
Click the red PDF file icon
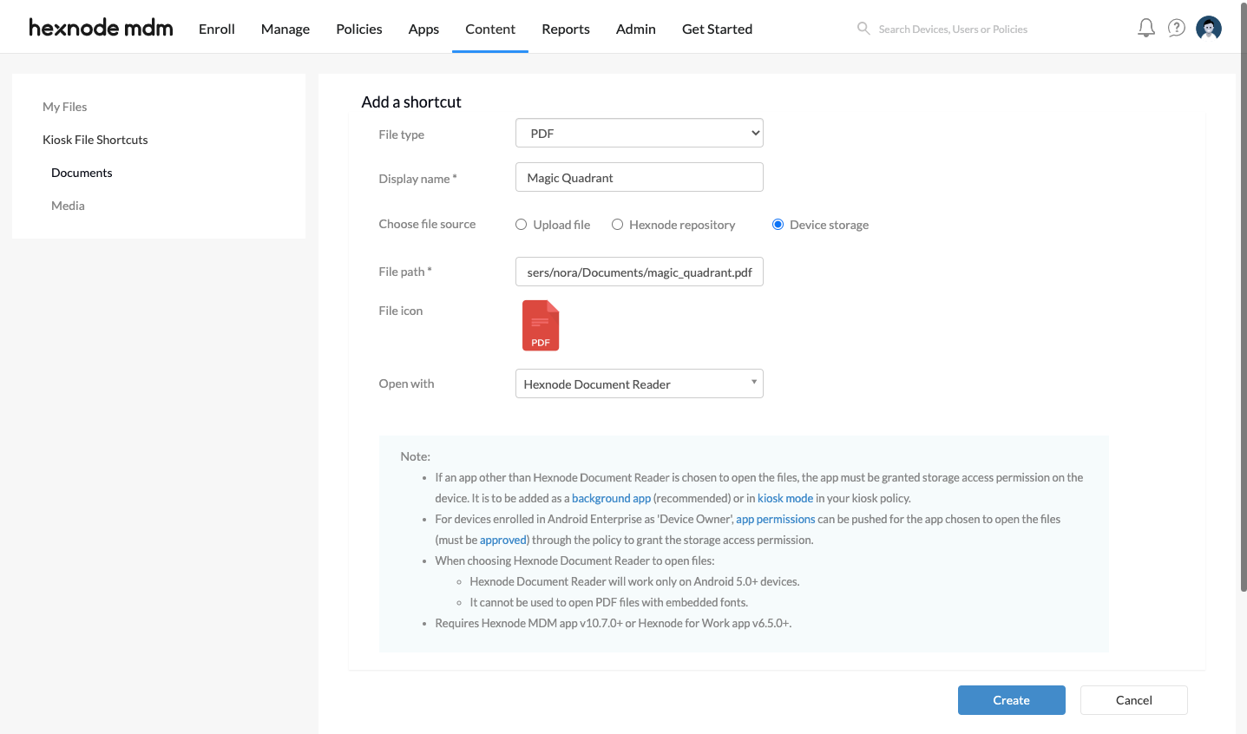(x=541, y=325)
